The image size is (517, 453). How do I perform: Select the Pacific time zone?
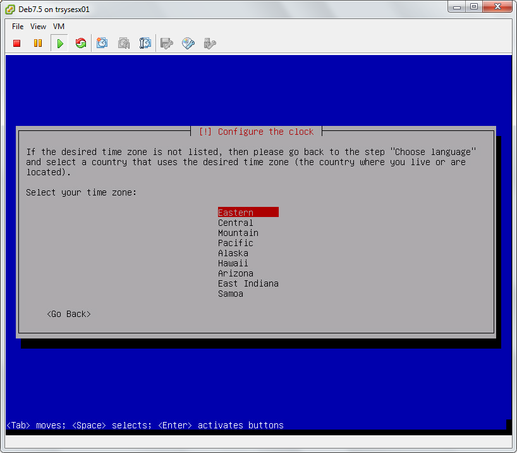(235, 243)
